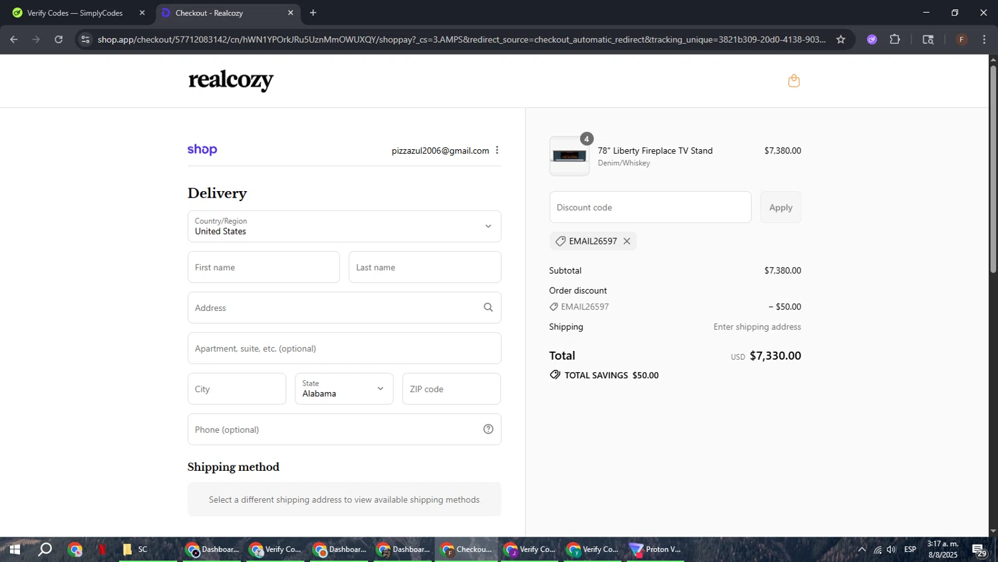Open the Windows Start menu
998x562 pixels.
pos(14,549)
